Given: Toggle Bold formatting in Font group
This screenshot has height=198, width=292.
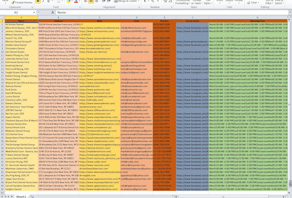Looking at the screenshot, I should (38, 1).
